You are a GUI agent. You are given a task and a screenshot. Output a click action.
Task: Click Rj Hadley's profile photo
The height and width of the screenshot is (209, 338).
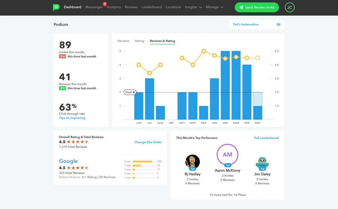click(x=193, y=162)
